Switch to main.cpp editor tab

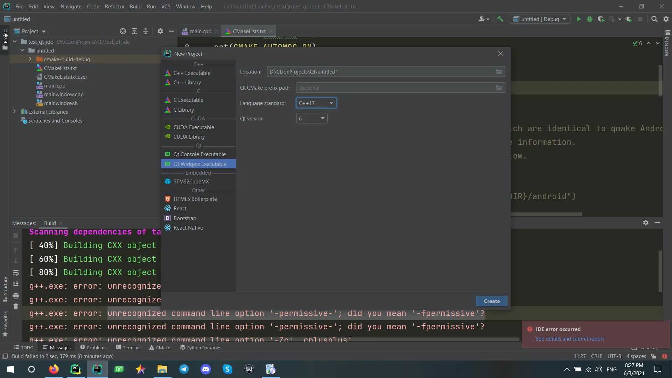[x=200, y=31]
